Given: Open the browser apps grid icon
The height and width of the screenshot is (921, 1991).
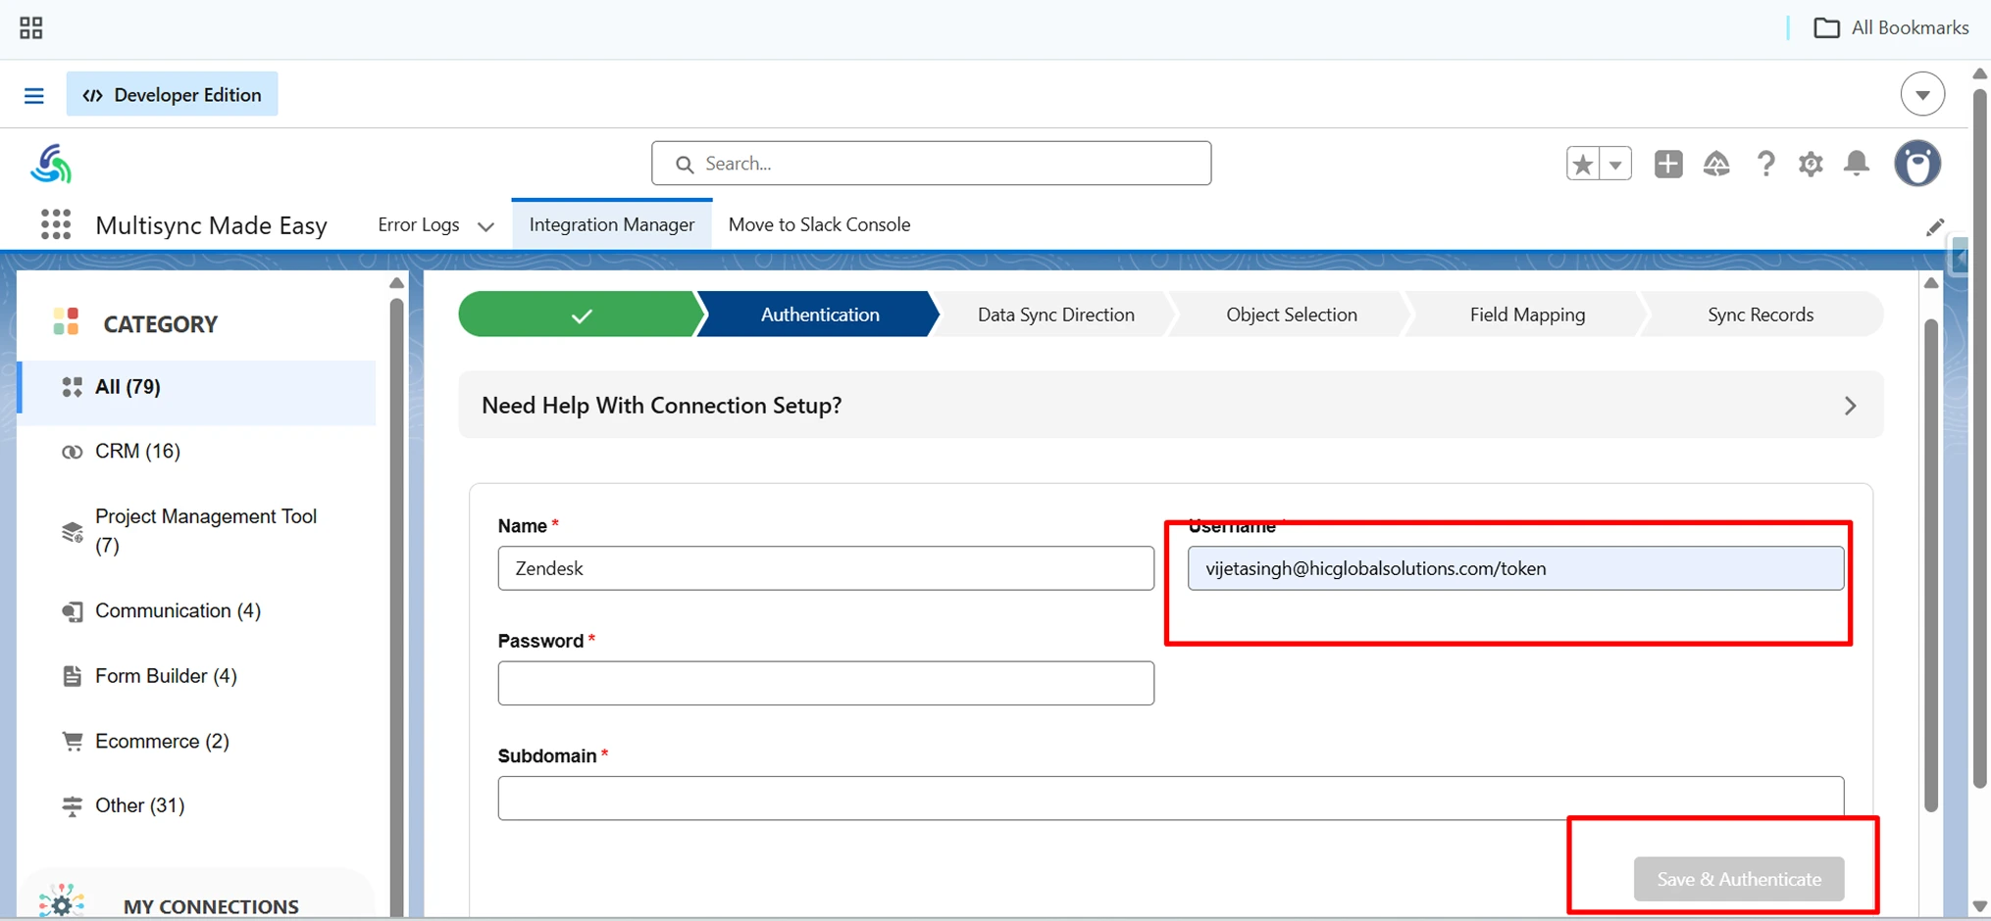Looking at the screenshot, I should (x=30, y=27).
